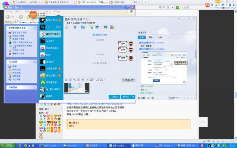Start a video call using the camera icon
This screenshot has height=148, width=237.
click(75, 27)
